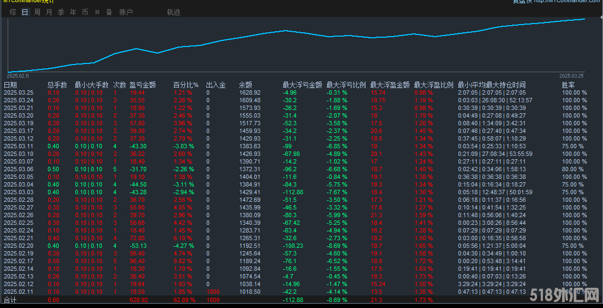Switch to the 月 monthly tab
The width and height of the screenshot is (603, 308).
(x=49, y=12)
